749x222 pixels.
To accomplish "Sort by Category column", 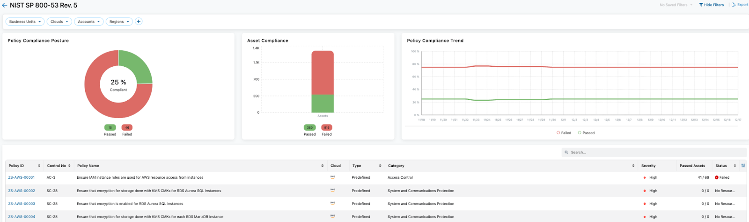I will [633, 166].
